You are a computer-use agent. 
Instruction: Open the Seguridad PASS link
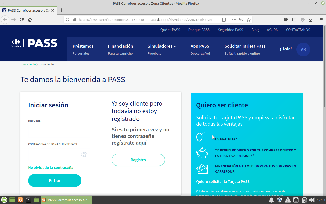230,30
